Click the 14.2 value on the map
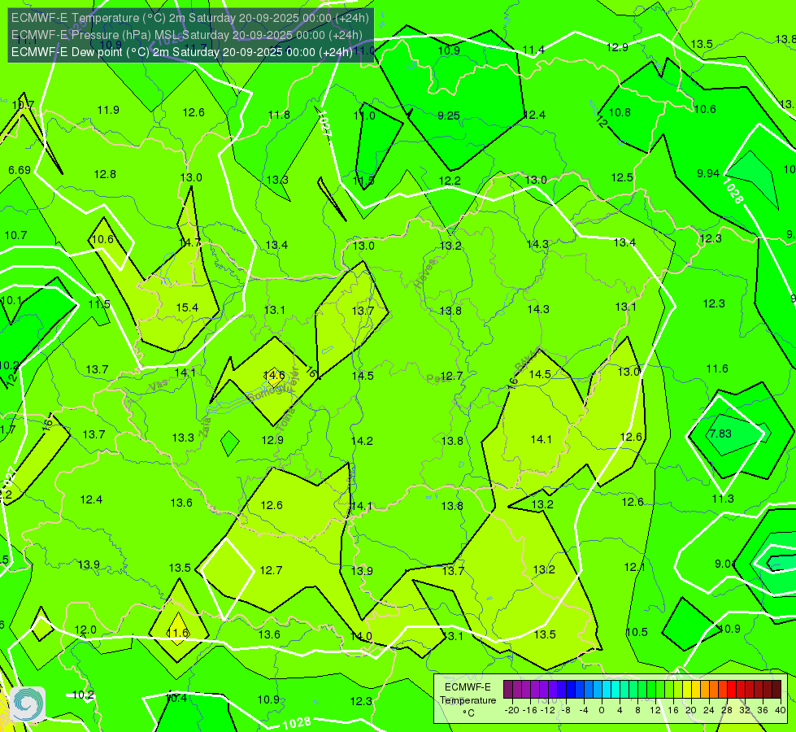Screen dimensions: 796x732 [x=362, y=441]
